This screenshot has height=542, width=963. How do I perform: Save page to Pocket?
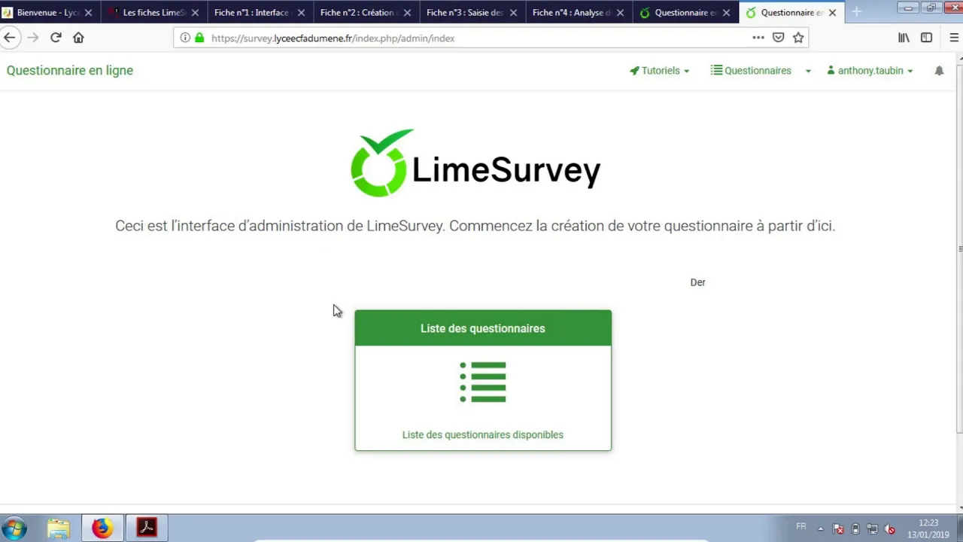pyautogui.click(x=779, y=38)
